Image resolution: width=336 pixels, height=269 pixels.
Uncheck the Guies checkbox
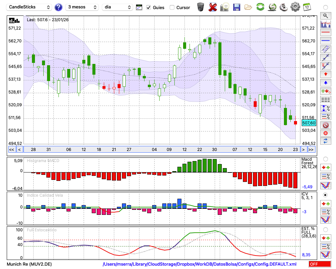pos(149,7)
